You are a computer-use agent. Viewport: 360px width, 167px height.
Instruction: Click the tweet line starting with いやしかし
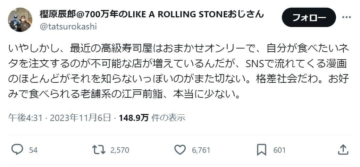click(174, 49)
